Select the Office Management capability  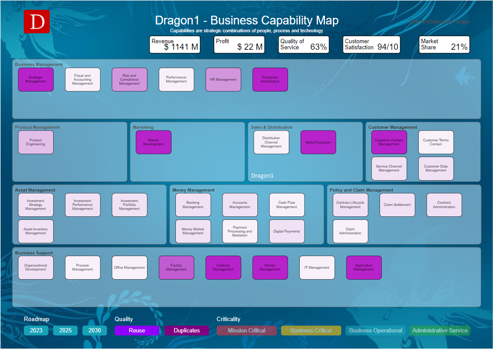(130, 267)
